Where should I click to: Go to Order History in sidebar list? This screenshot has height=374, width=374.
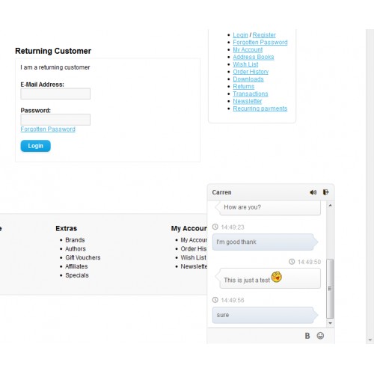251,72
